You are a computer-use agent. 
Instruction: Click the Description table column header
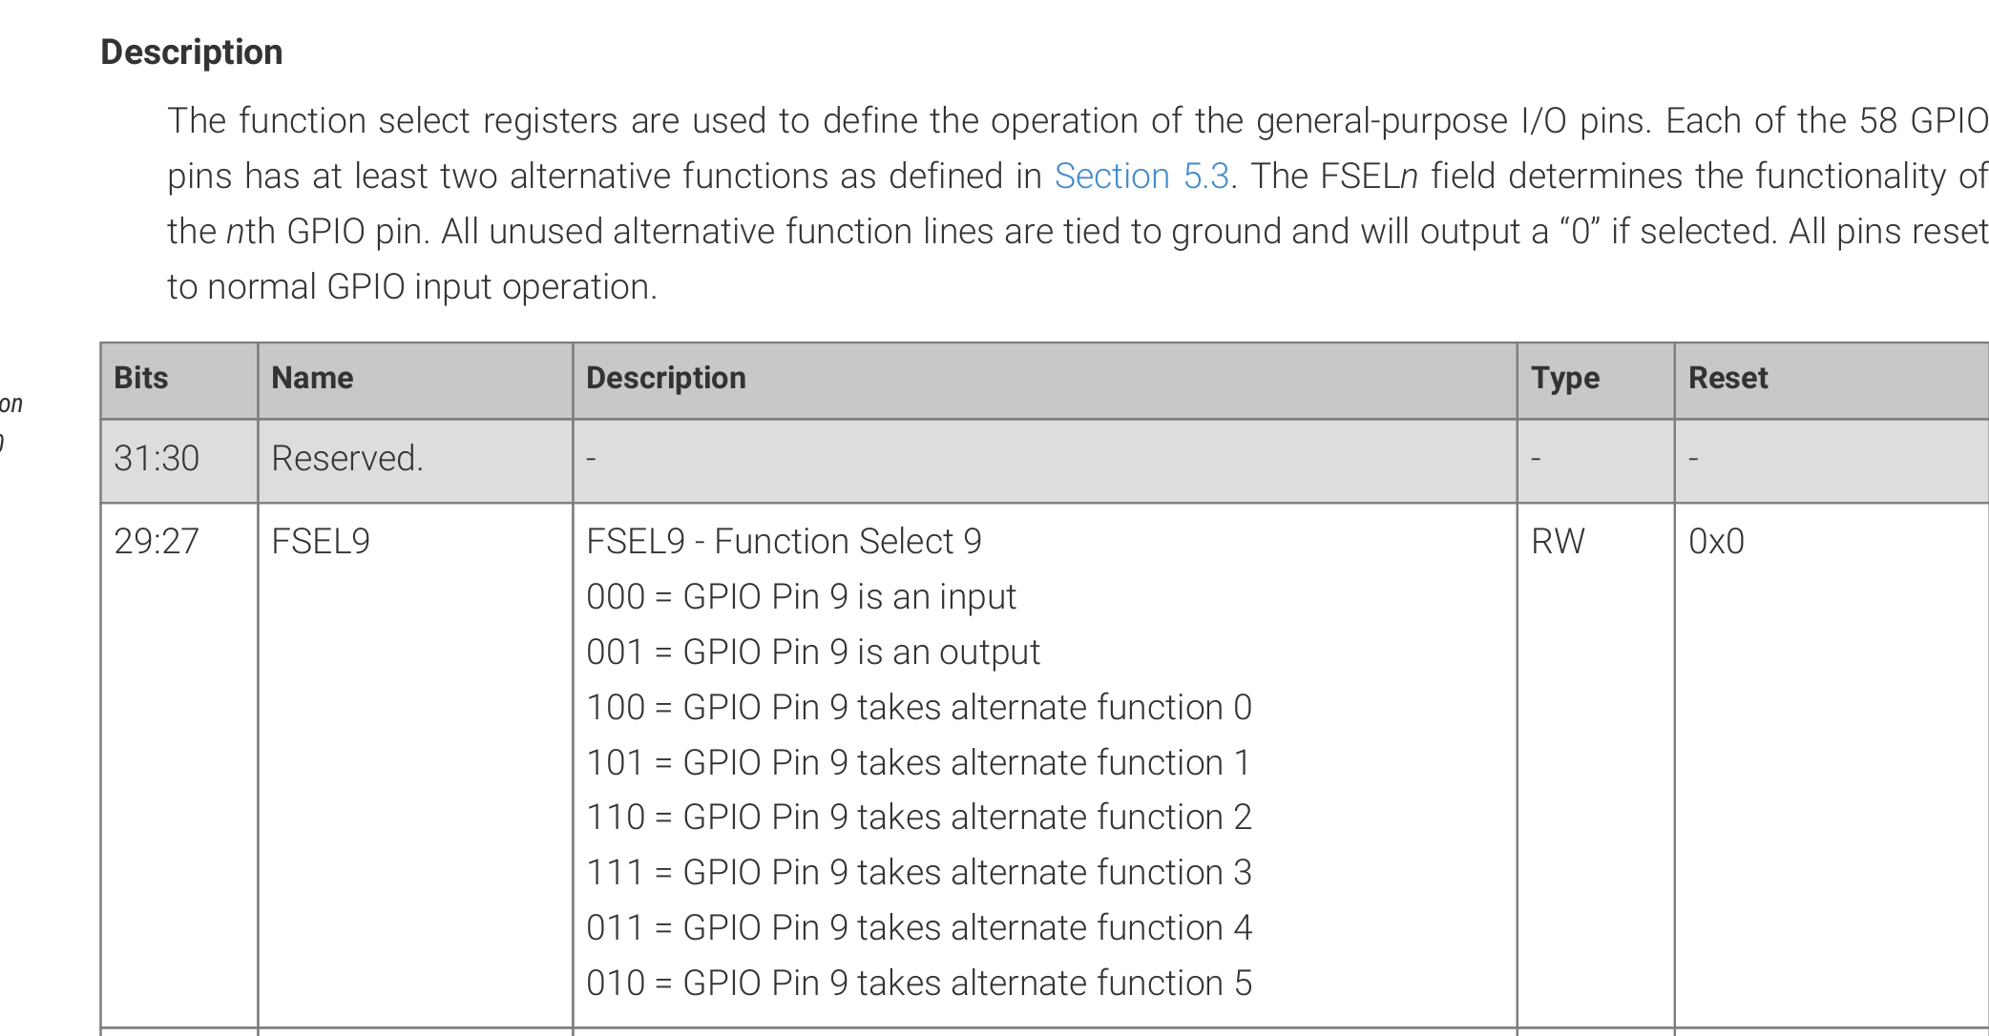(x=665, y=379)
